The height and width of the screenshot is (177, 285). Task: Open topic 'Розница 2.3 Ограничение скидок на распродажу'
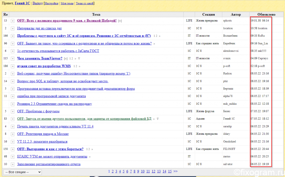pos(55,104)
